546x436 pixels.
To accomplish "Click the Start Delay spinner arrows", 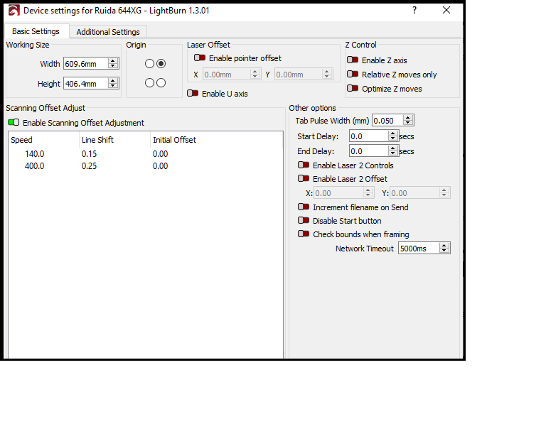I will 393,136.
